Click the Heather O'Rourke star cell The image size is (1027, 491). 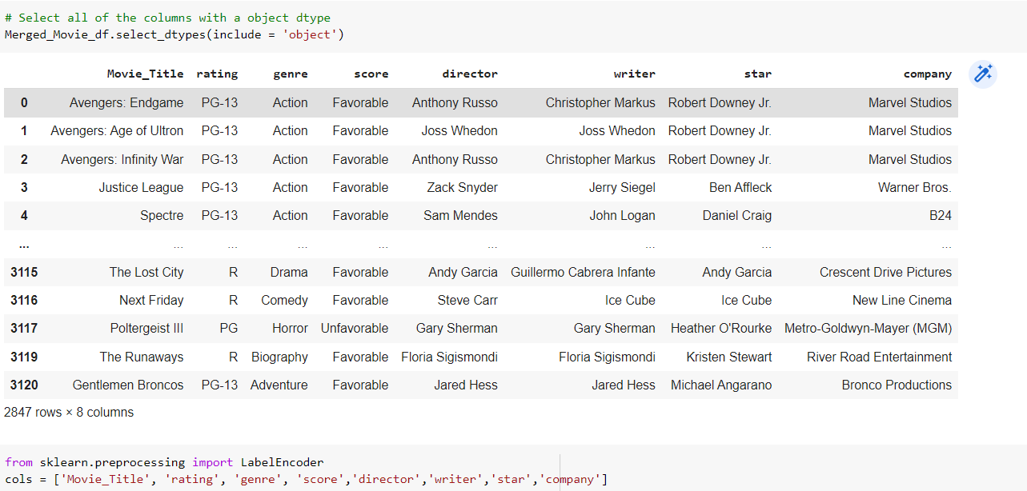(x=721, y=328)
